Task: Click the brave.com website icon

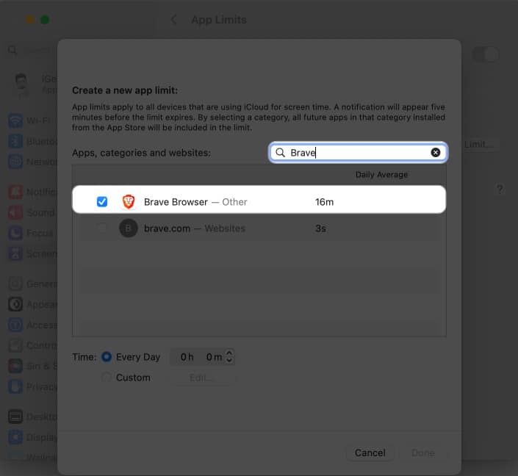Action: coord(129,228)
